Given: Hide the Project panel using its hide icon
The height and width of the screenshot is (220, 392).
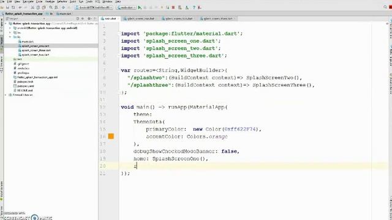Looking at the screenshot, I should (x=95, y=18).
